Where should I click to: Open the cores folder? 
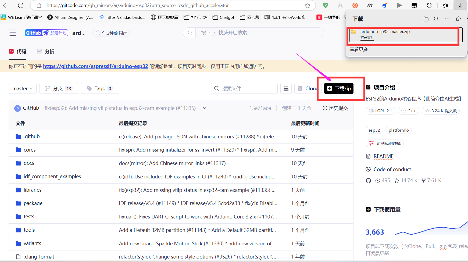click(30, 150)
